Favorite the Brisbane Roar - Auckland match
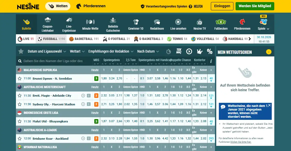 20,139
